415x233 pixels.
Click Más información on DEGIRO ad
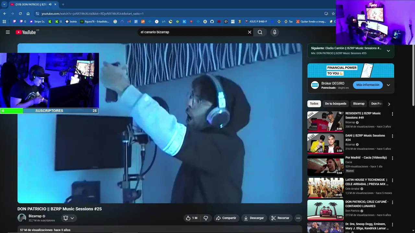(x=368, y=85)
